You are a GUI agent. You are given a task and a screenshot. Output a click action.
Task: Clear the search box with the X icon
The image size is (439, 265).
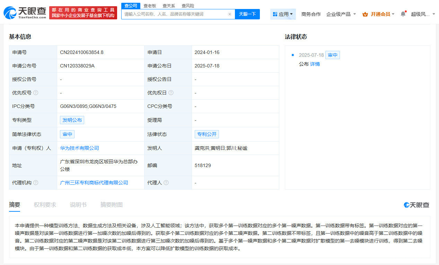pyautogui.click(x=229, y=14)
